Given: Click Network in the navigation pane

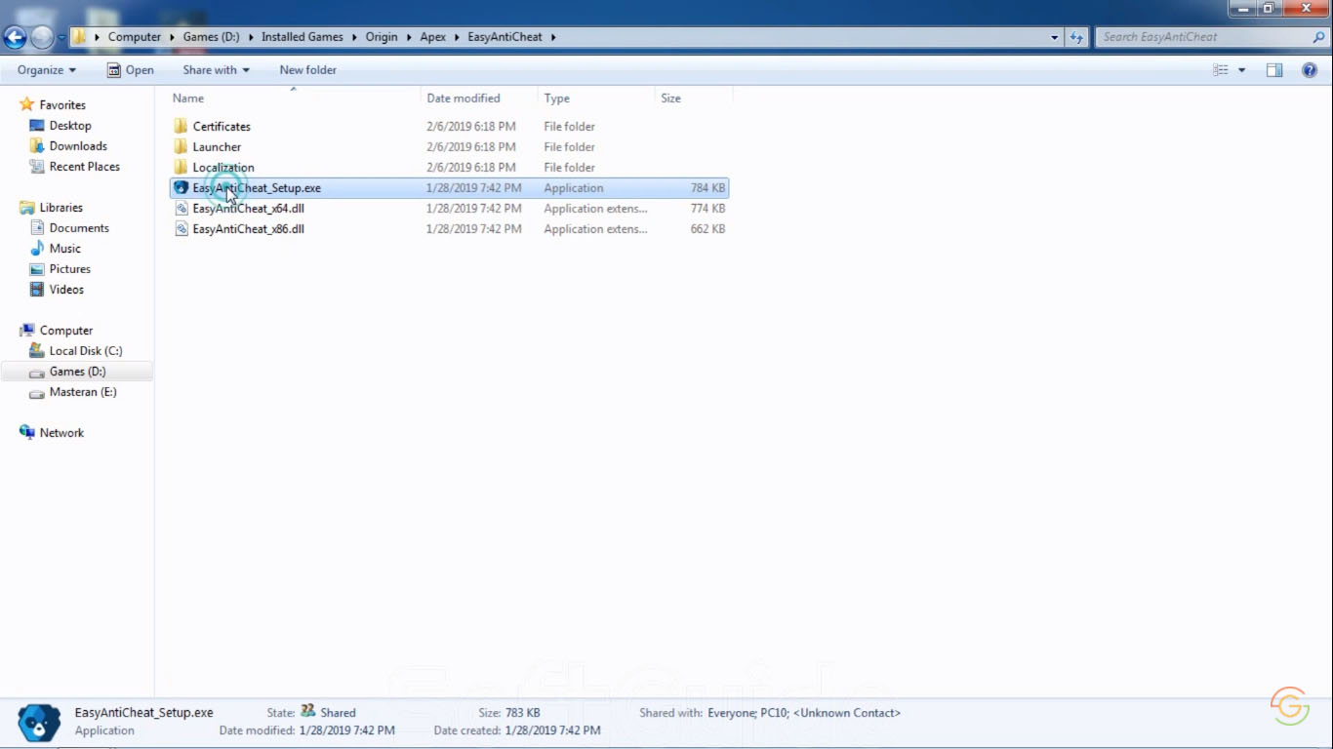Looking at the screenshot, I should (61, 433).
